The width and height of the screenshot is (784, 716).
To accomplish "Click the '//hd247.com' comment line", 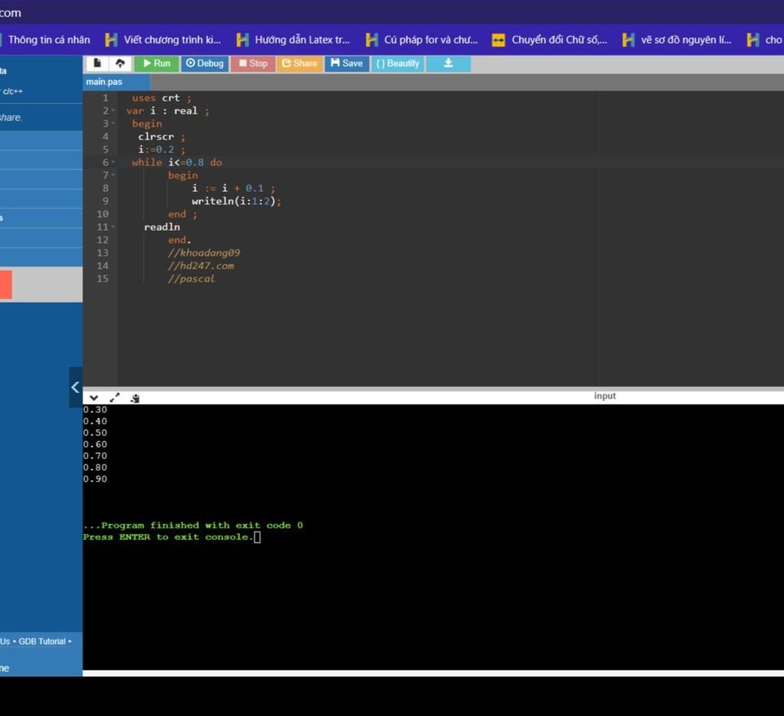I will click(x=201, y=265).
